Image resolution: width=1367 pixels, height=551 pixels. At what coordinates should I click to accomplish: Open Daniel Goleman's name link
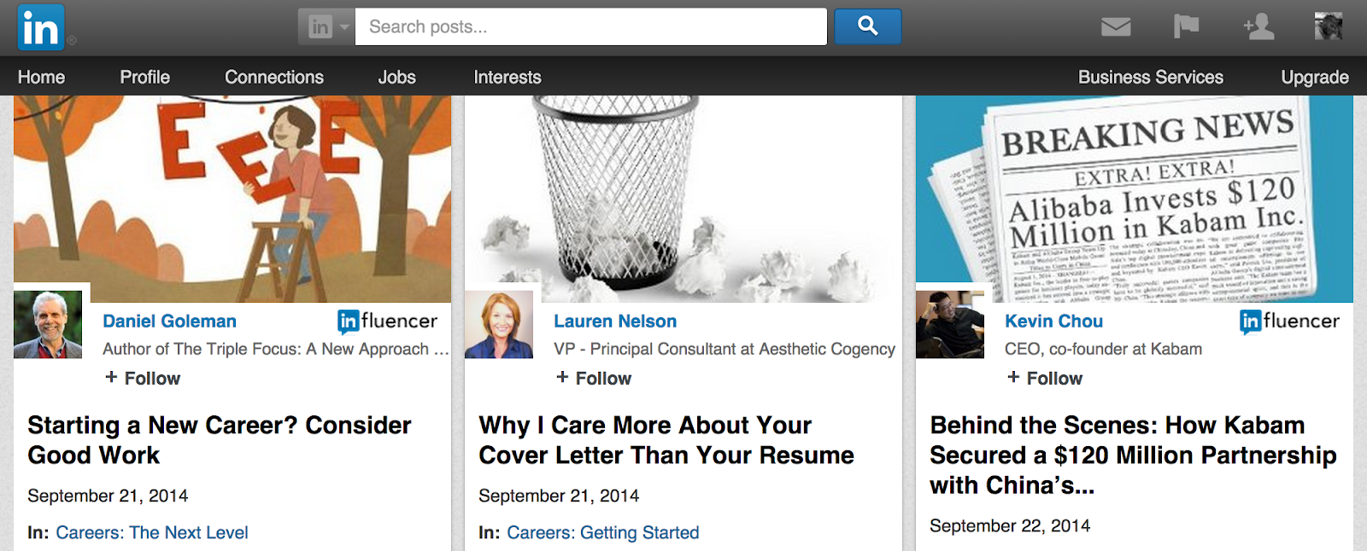pos(169,322)
